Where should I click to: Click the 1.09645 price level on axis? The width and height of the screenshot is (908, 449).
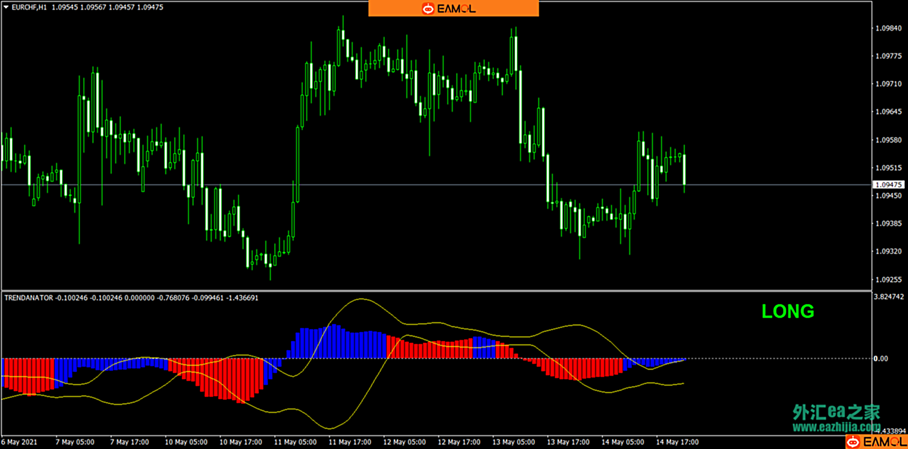pyautogui.click(x=888, y=112)
